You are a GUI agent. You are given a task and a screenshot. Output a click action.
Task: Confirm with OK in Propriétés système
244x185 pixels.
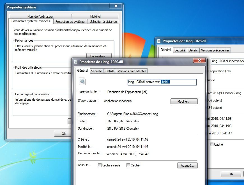click(x=64, y=134)
